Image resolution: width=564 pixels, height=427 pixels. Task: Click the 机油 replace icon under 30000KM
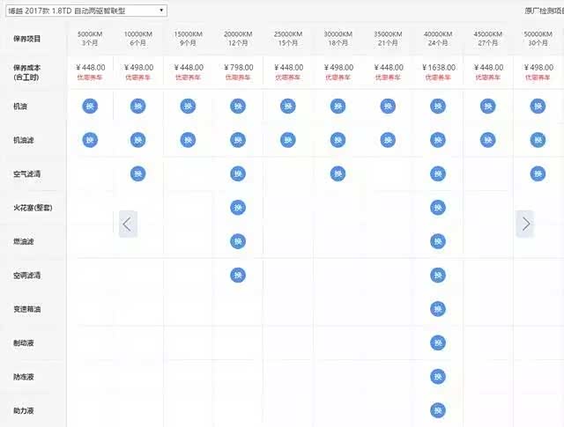pos(338,106)
